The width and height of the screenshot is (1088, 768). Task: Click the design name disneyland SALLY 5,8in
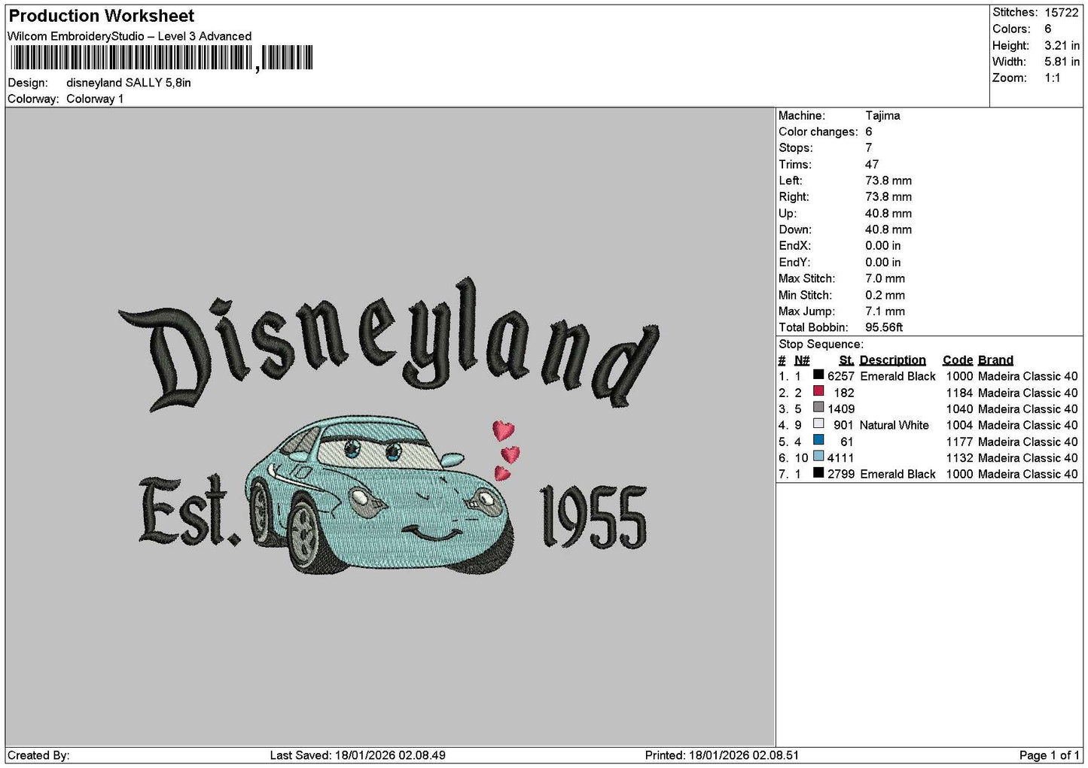(129, 83)
